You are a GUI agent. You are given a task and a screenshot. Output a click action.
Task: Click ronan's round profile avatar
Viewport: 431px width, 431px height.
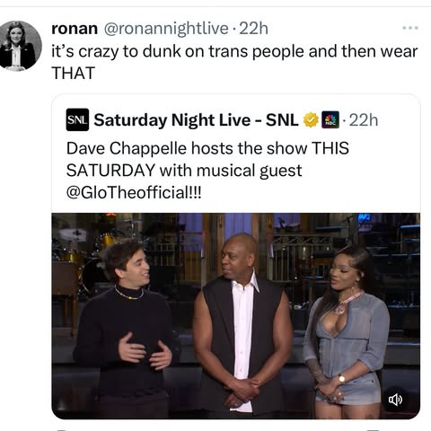coord(21,46)
